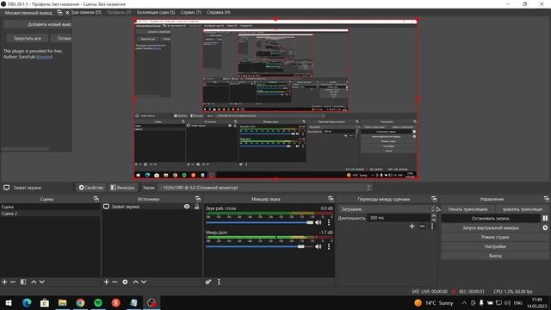Open the Экран monitor selection dropdown
The image size is (551, 310).
pyautogui.click(x=265, y=188)
